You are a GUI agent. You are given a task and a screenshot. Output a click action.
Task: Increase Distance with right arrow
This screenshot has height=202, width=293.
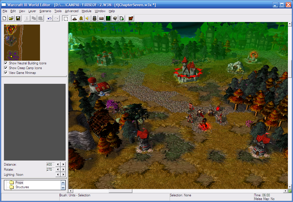(x=63, y=164)
